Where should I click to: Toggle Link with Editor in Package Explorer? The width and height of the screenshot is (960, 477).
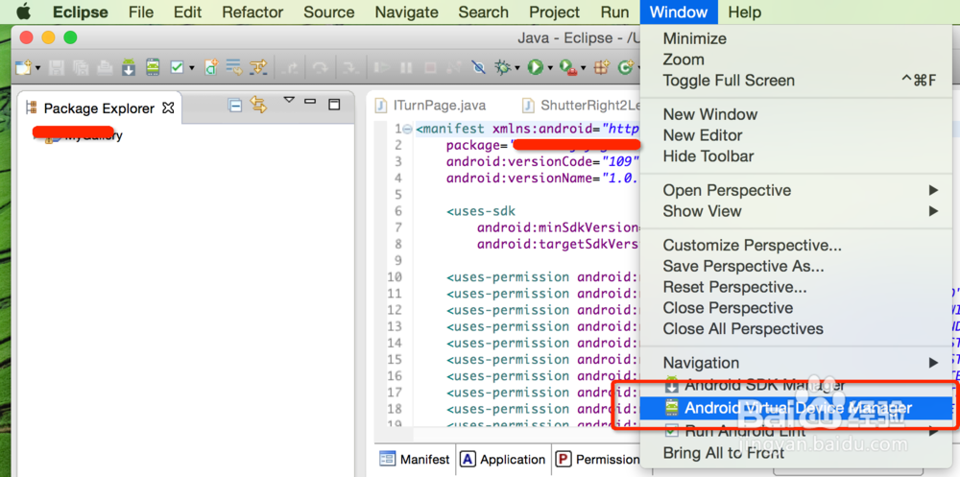click(258, 106)
